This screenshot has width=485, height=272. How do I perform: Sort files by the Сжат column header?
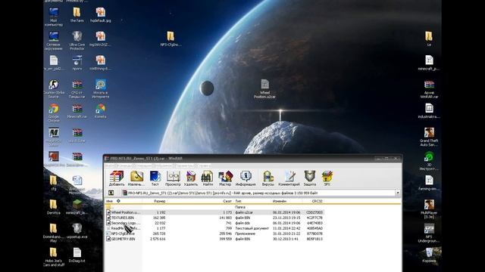[227, 201]
